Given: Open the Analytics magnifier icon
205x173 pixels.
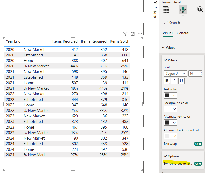Looking at the screenshot, I should 200,9.
